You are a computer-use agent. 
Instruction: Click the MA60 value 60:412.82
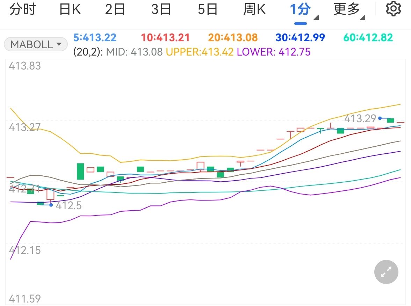coord(368,38)
